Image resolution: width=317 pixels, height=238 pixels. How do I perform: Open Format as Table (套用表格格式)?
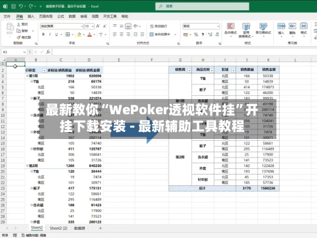click(246, 30)
